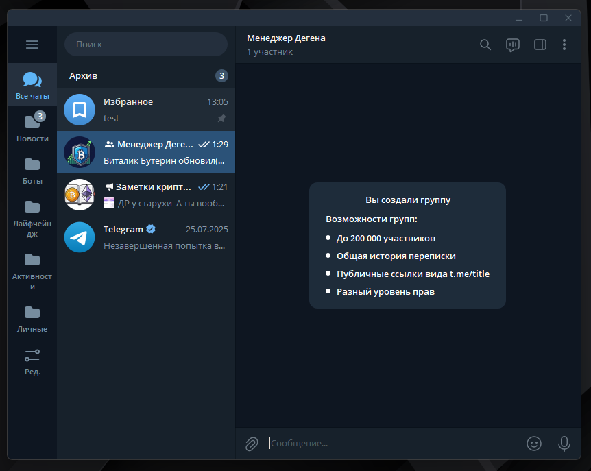Image resolution: width=591 pixels, height=471 pixels.
Task: Open the 'Избранное' saved messages chat
Action: [145, 110]
